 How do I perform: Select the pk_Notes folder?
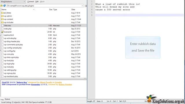pyautogui.click(x=8, y=13)
